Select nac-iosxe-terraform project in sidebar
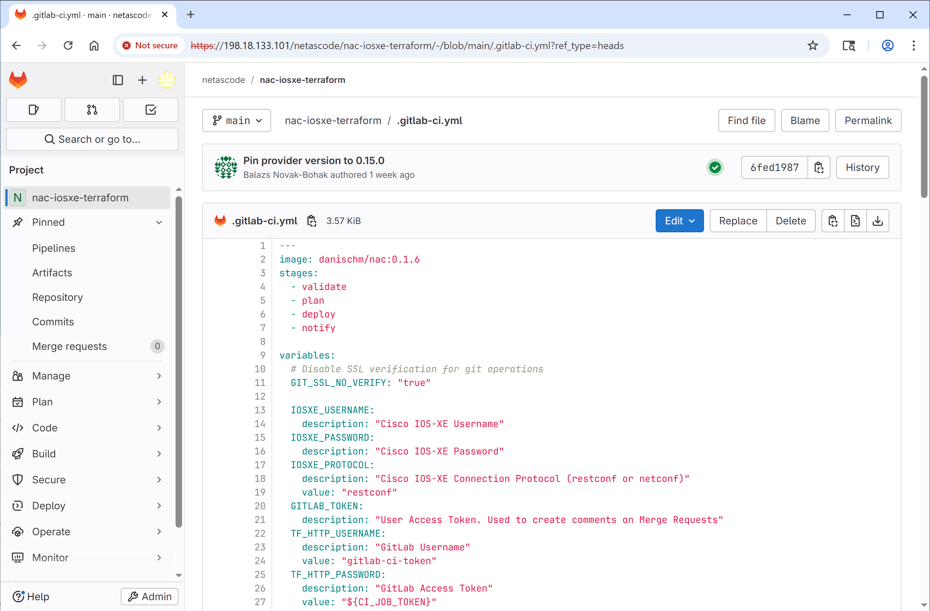The width and height of the screenshot is (930, 611). (88, 198)
